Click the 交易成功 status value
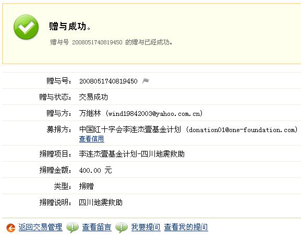 click(93, 97)
